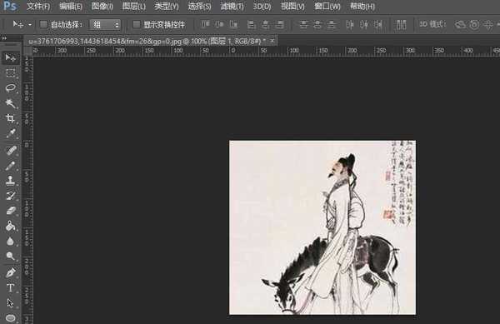The image size is (500, 324).
Task: Expand the toolbox with double-arrow
Action: click(x=4, y=38)
